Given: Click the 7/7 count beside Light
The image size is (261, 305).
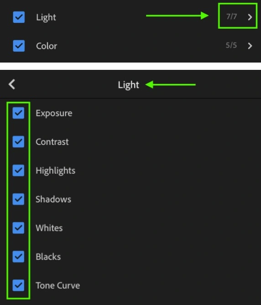Looking at the screenshot, I should tap(231, 16).
